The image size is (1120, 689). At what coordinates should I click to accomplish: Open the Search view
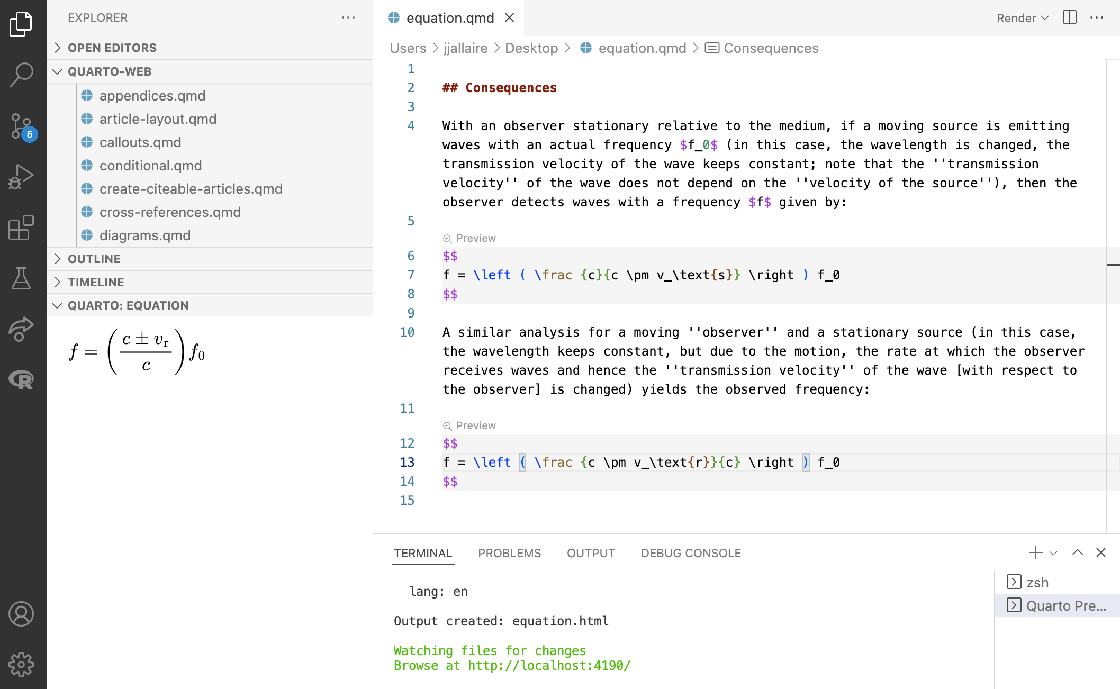(x=22, y=74)
